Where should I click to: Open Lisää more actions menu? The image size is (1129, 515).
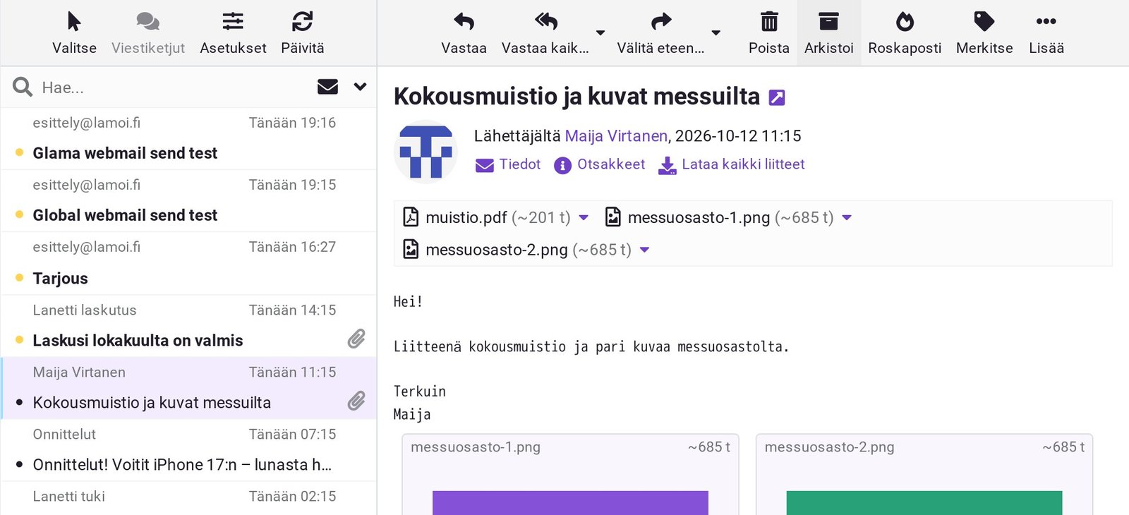coord(1046,33)
